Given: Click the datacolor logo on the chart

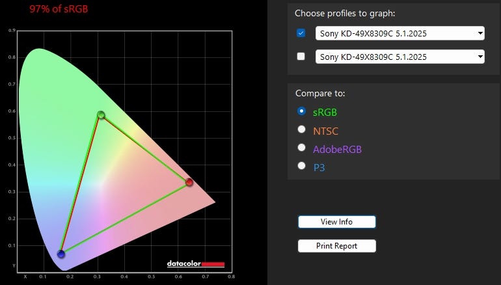Looking at the screenshot, I should click(x=196, y=264).
